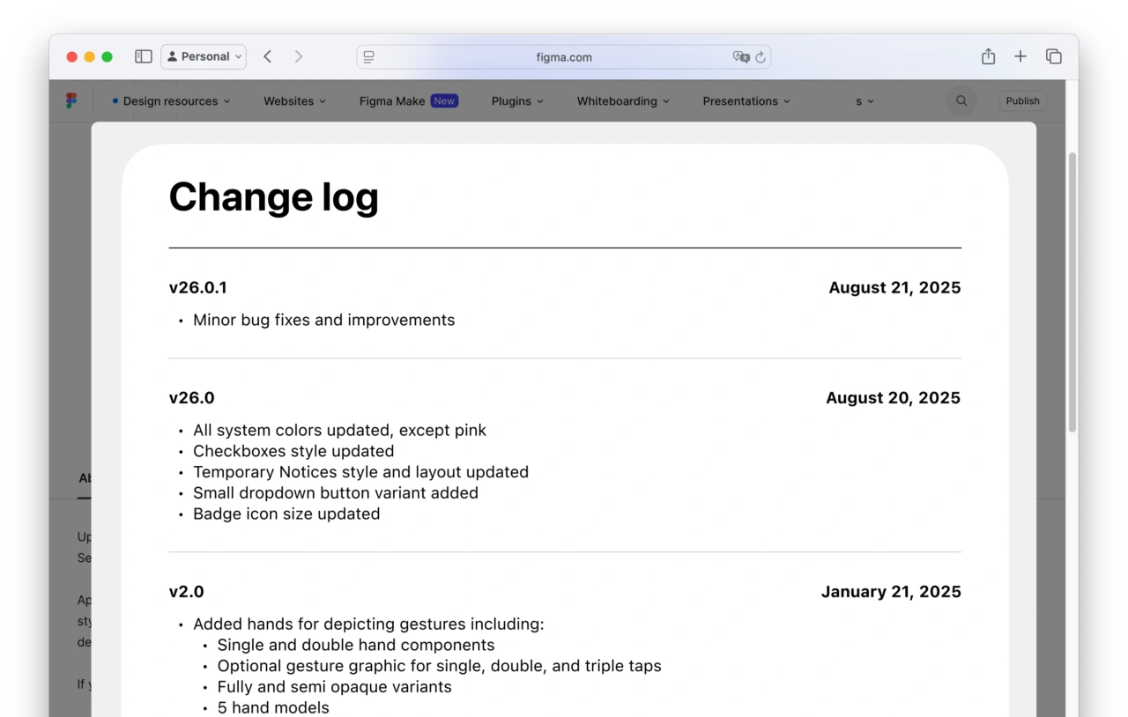
Task: Click the Share icon in Safari's toolbar
Action: 988,55
